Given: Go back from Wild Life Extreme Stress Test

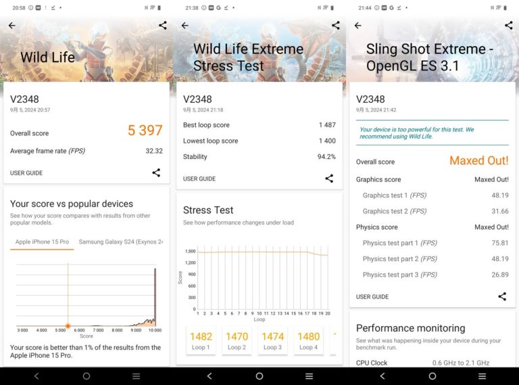Looking at the screenshot, I should 184,26.
